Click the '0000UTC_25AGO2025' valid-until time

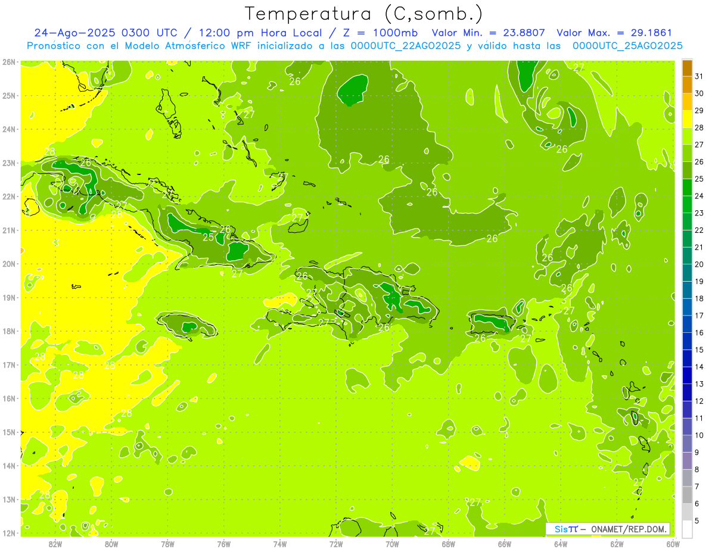pyautogui.click(x=627, y=46)
